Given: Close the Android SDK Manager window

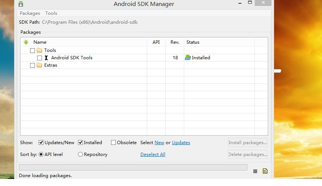Looking at the screenshot, I should point(263,3).
